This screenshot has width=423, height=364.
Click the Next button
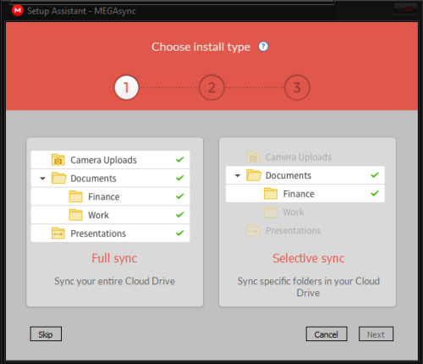376,334
